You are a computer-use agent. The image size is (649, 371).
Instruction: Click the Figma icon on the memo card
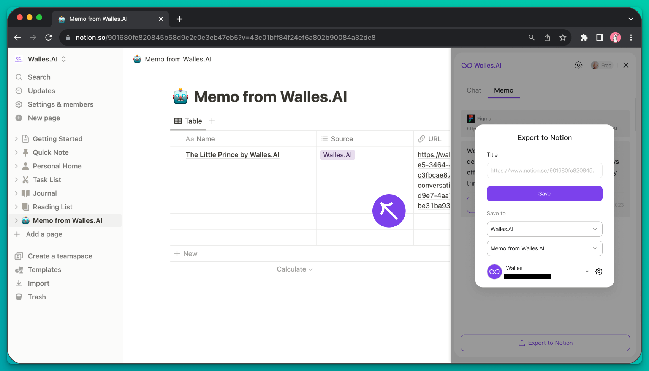471,118
